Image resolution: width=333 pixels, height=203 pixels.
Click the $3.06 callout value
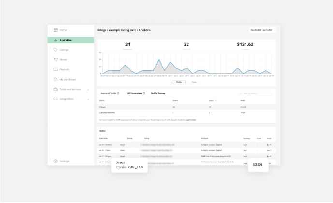coord(258,165)
